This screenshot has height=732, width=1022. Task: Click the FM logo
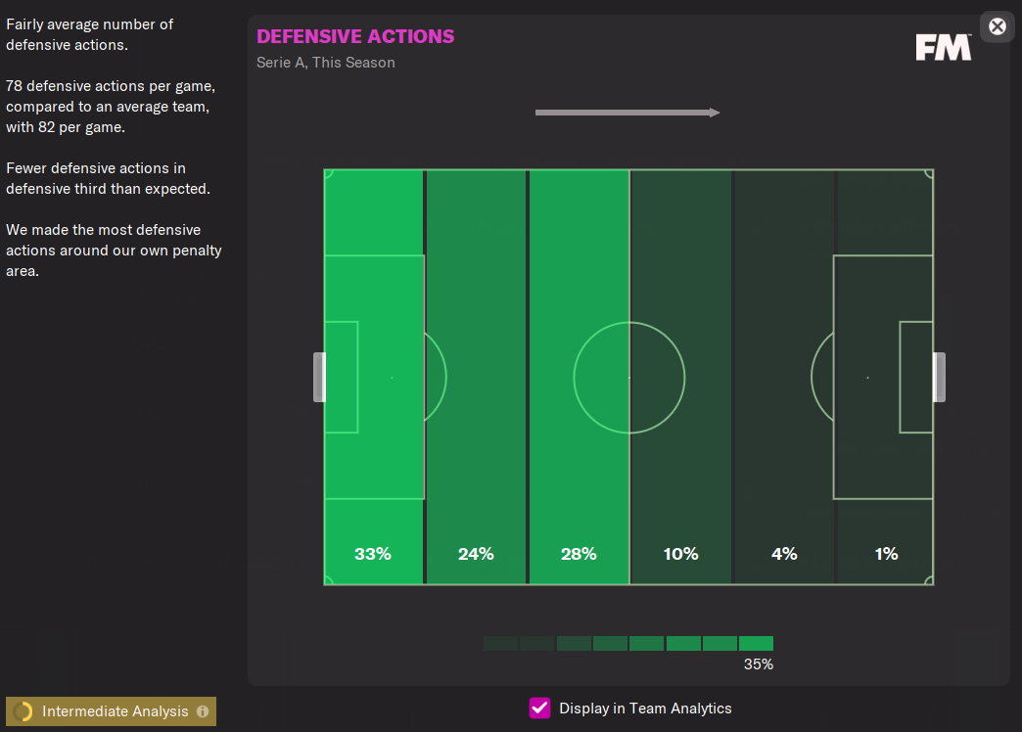(943, 48)
